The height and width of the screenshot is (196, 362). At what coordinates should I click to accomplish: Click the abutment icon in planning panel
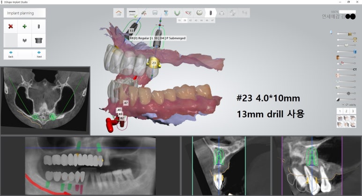24,41
